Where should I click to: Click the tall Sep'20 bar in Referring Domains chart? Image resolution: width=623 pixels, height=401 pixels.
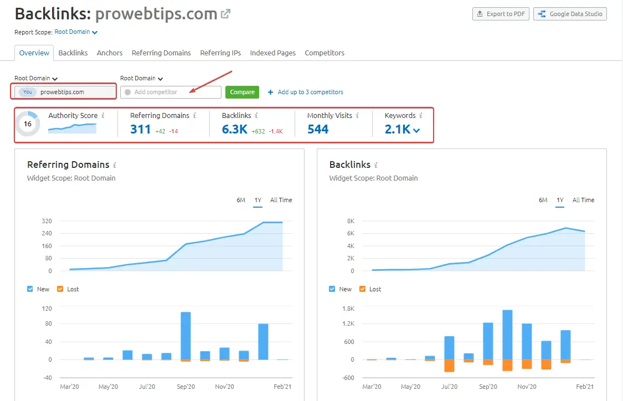pyautogui.click(x=186, y=336)
